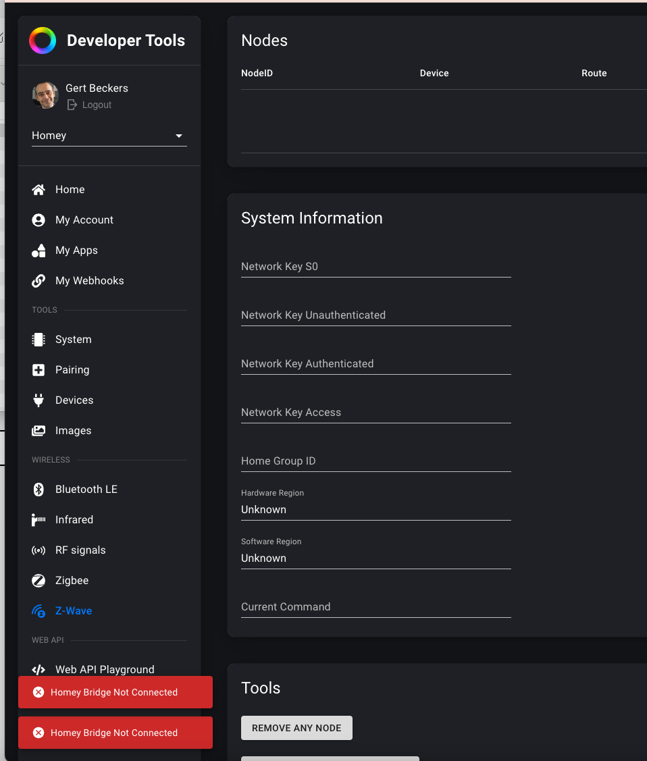
Task: Click the Device column header
Action: point(434,74)
